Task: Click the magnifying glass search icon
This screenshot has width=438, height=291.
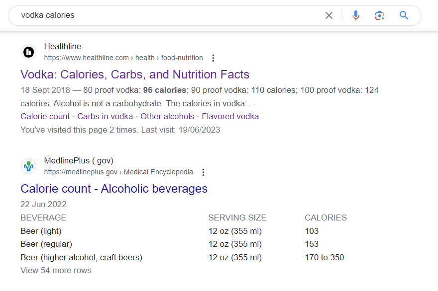Action: pos(404,15)
